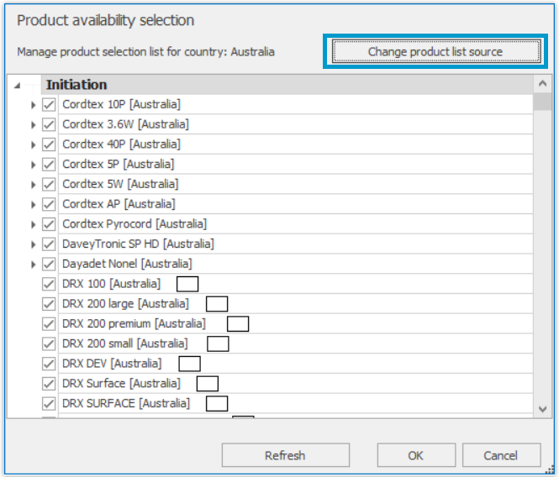Expand Dayadet Nonel [Australia] node
Screen dimensions: 559x477
[x=33, y=265]
